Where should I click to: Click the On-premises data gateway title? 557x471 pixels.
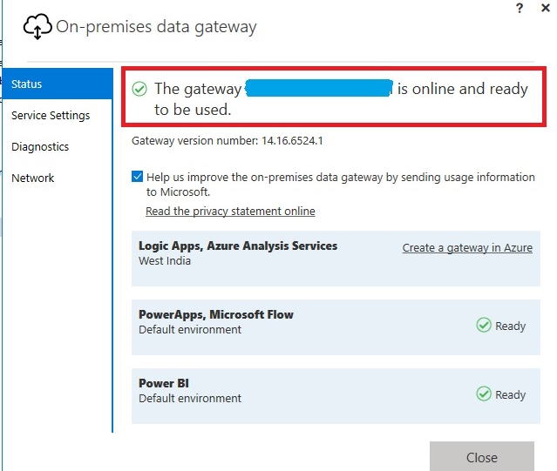(156, 27)
